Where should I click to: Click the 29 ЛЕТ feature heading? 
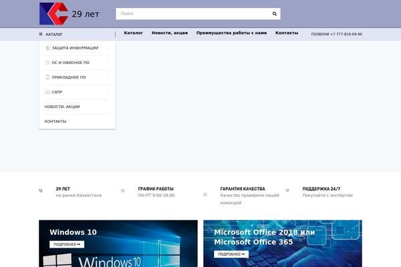point(63,189)
